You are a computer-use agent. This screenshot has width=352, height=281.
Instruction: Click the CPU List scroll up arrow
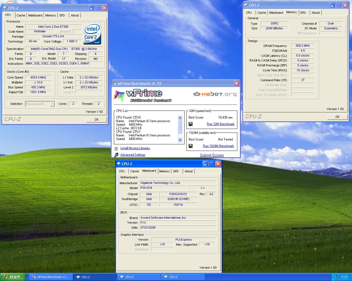(180, 118)
